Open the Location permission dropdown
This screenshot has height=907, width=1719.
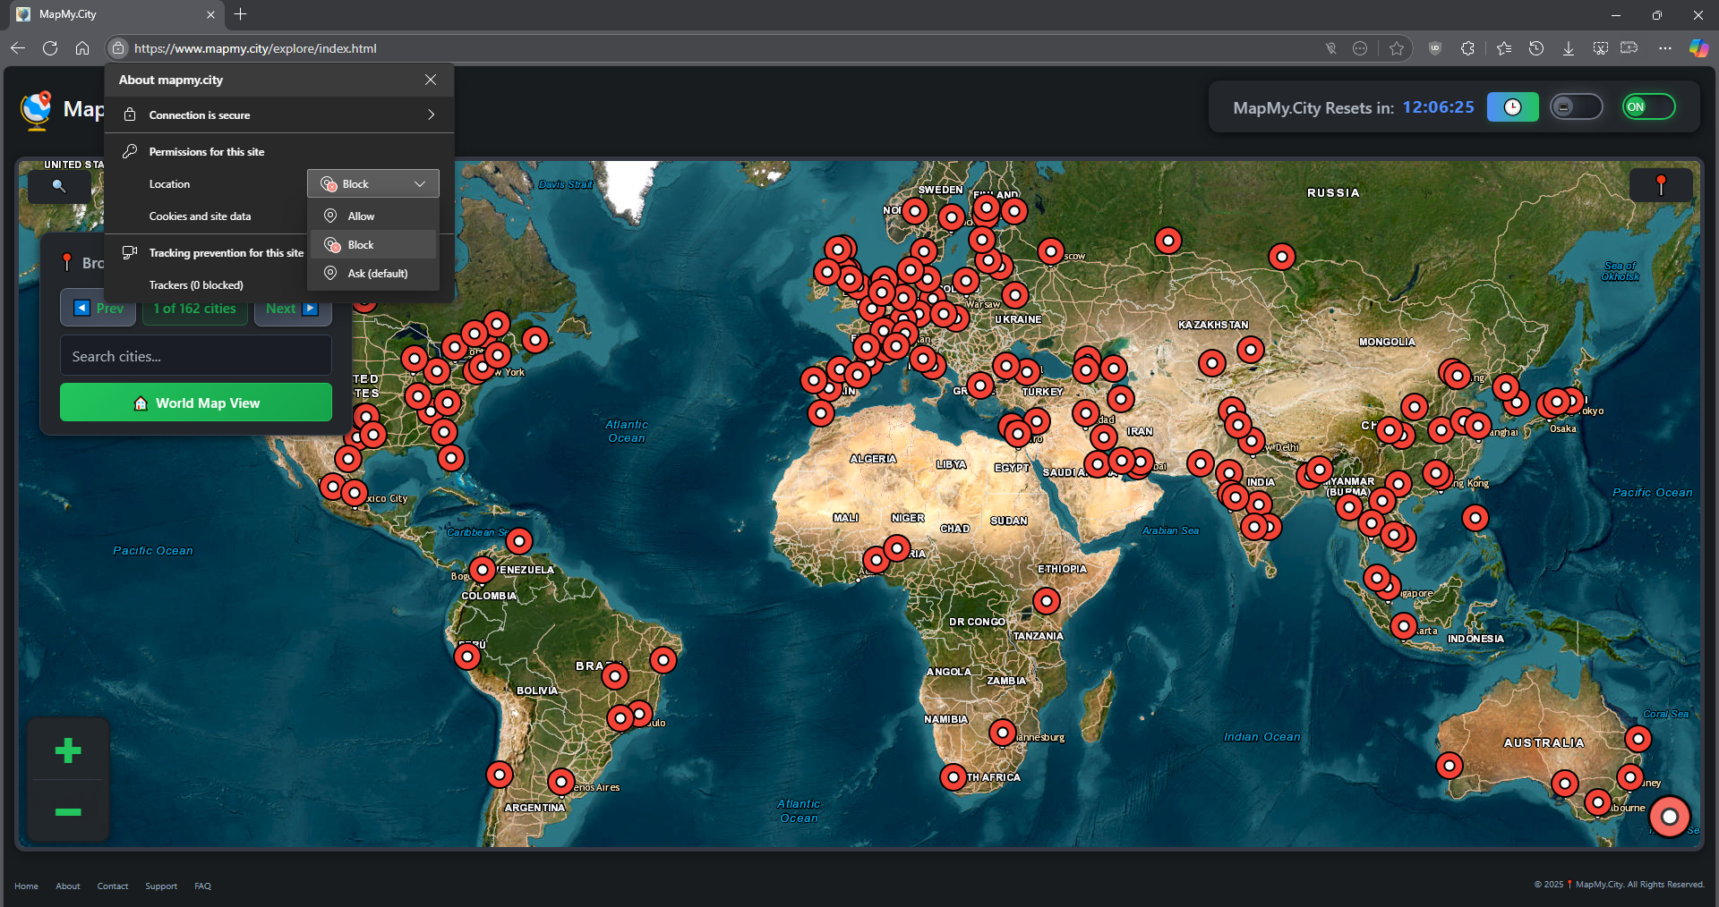(x=373, y=183)
